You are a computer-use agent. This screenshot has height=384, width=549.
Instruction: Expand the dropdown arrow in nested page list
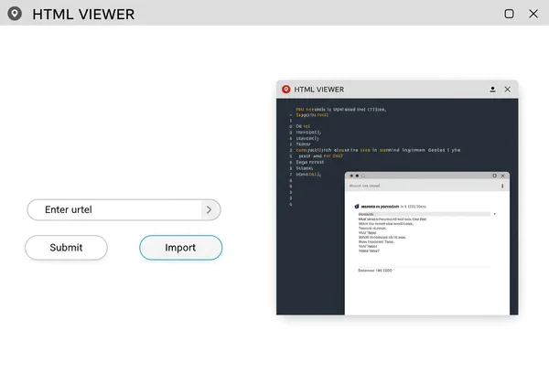[495, 214]
